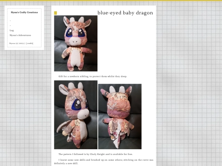Open the Log page link
The height and width of the screenshot is (166, 222).
pos(12,30)
